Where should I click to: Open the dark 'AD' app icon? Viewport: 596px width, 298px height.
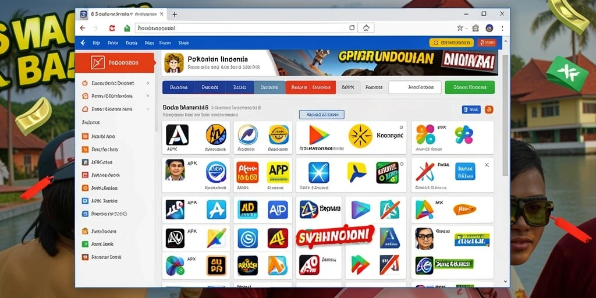(x=247, y=210)
